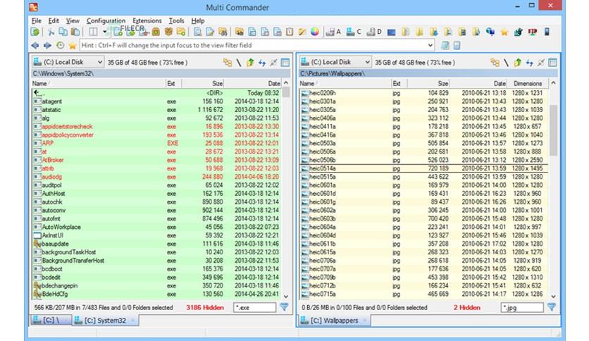
Task: Click 3186 Hidden link in left status
Action: (205, 308)
